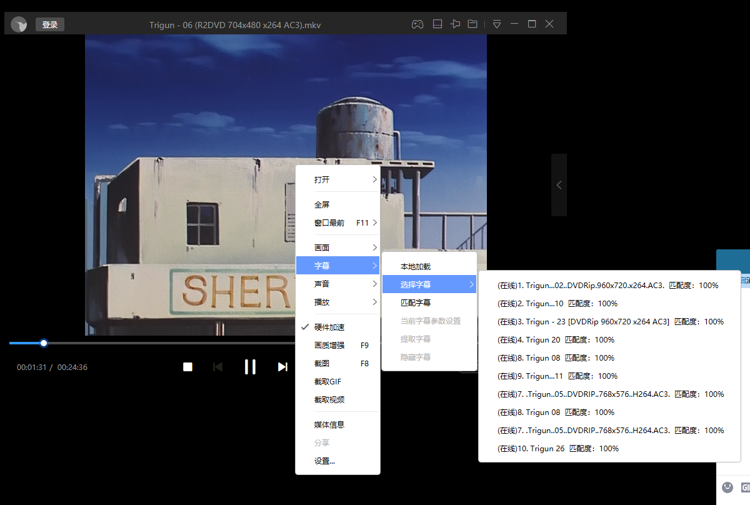Expand the side panel with left chevron
The height and width of the screenshot is (505, 750).
(x=559, y=185)
